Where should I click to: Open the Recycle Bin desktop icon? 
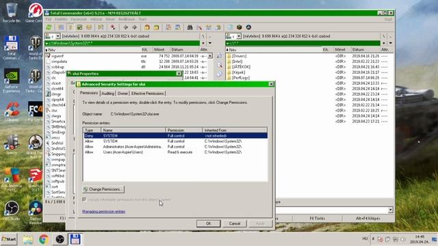[12, 13]
